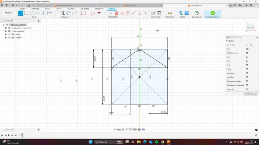Choose the Fillet tool in Modificar
Image resolution: width=259 pixels, height=145 pixels.
click(57, 13)
